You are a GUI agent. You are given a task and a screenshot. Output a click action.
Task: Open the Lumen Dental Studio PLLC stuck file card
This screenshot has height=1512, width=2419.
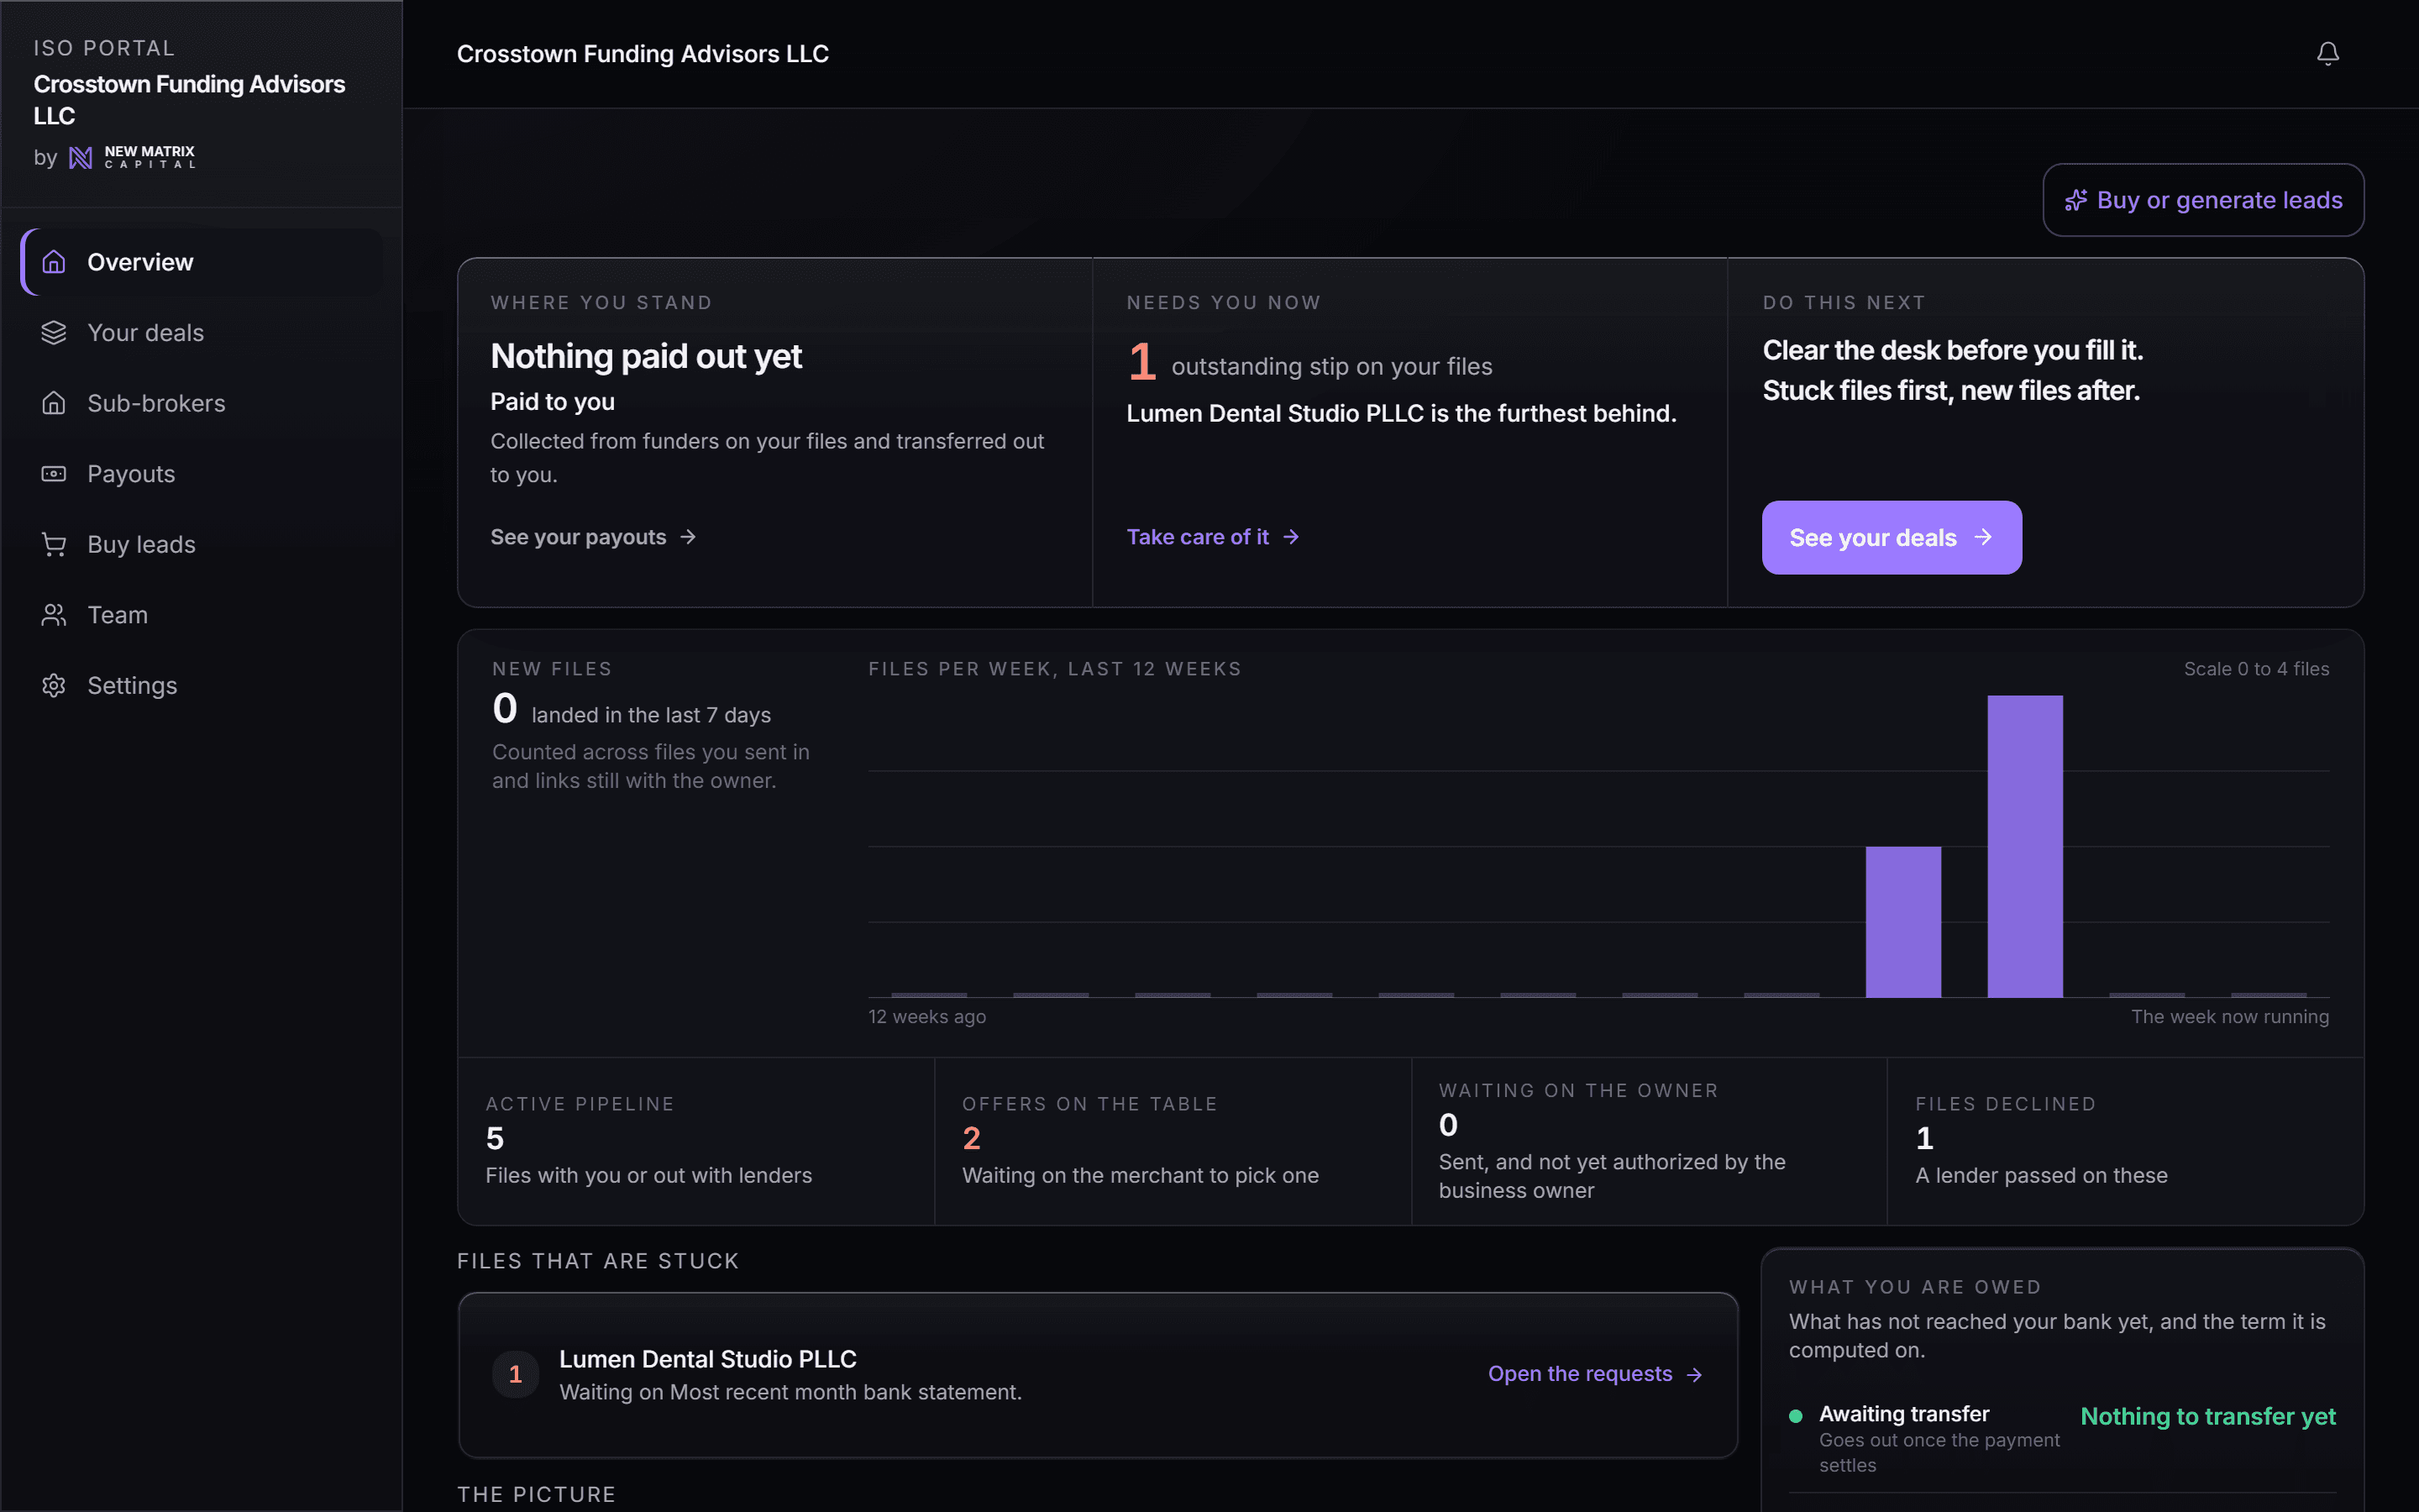click(x=1098, y=1375)
